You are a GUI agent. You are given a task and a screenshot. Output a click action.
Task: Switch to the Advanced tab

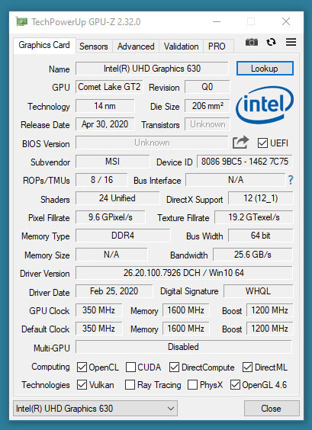click(136, 47)
